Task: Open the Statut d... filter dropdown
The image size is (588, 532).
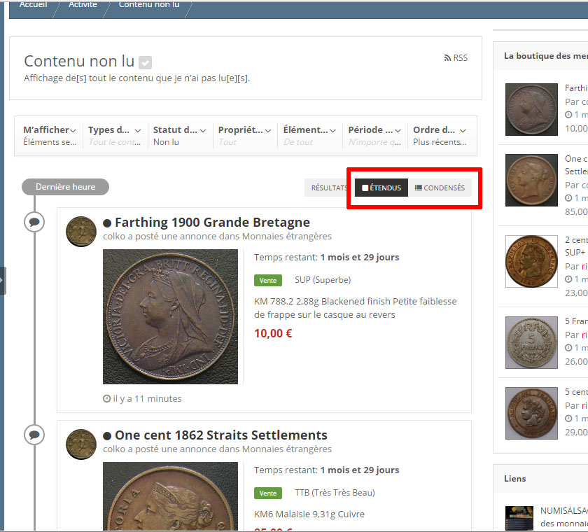Action: coord(180,135)
